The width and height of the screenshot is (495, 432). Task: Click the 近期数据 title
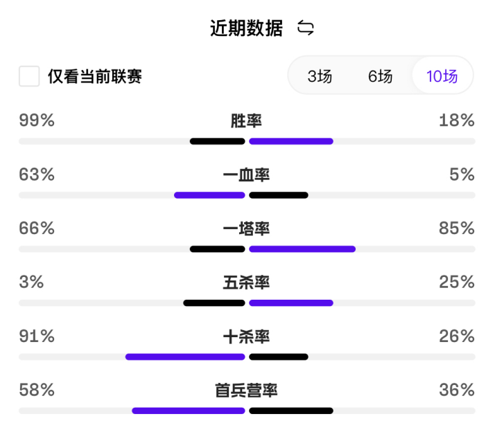click(246, 28)
